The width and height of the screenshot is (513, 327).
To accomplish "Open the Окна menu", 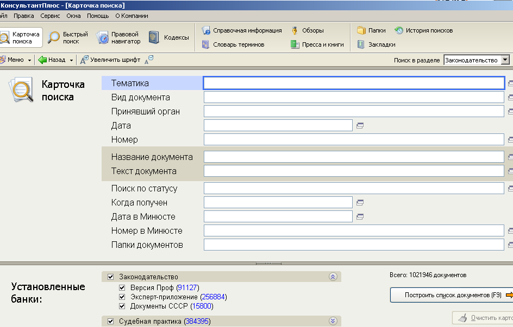I will [x=73, y=16].
